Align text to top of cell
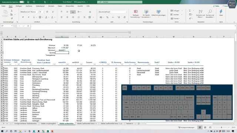Viewport: 237px width, 133px height. [61, 12]
